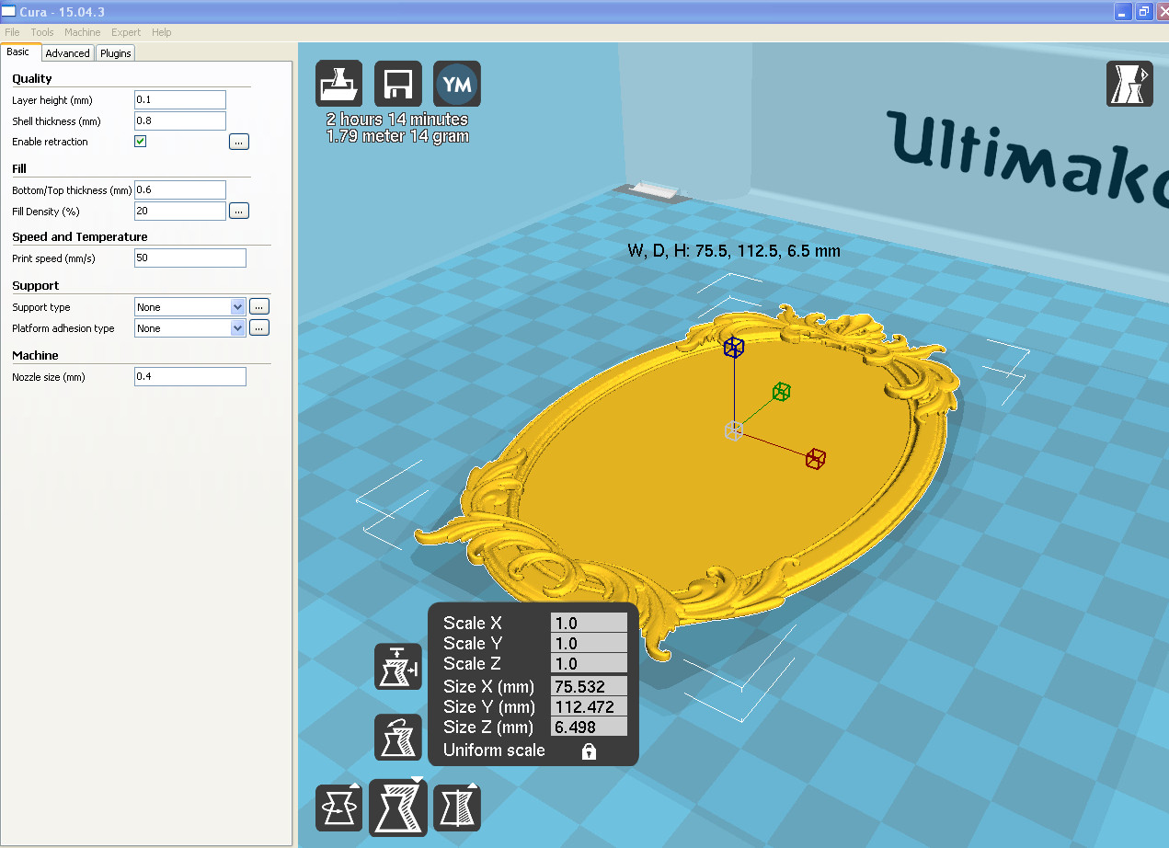
Task: Click the Speed and Temperature heading
Action: pos(80,236)
